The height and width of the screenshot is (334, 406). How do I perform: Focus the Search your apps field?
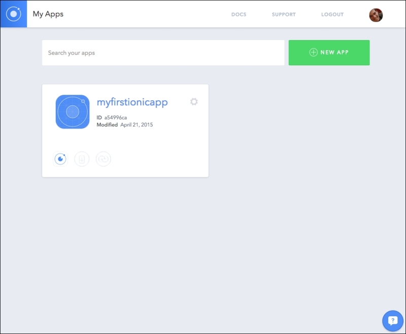163,53
